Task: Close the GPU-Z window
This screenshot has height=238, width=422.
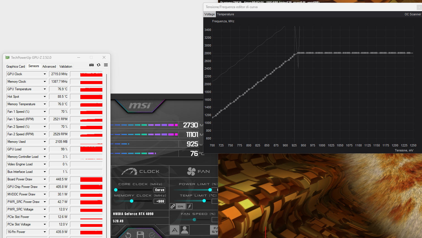Action: [x=104, y=57]
